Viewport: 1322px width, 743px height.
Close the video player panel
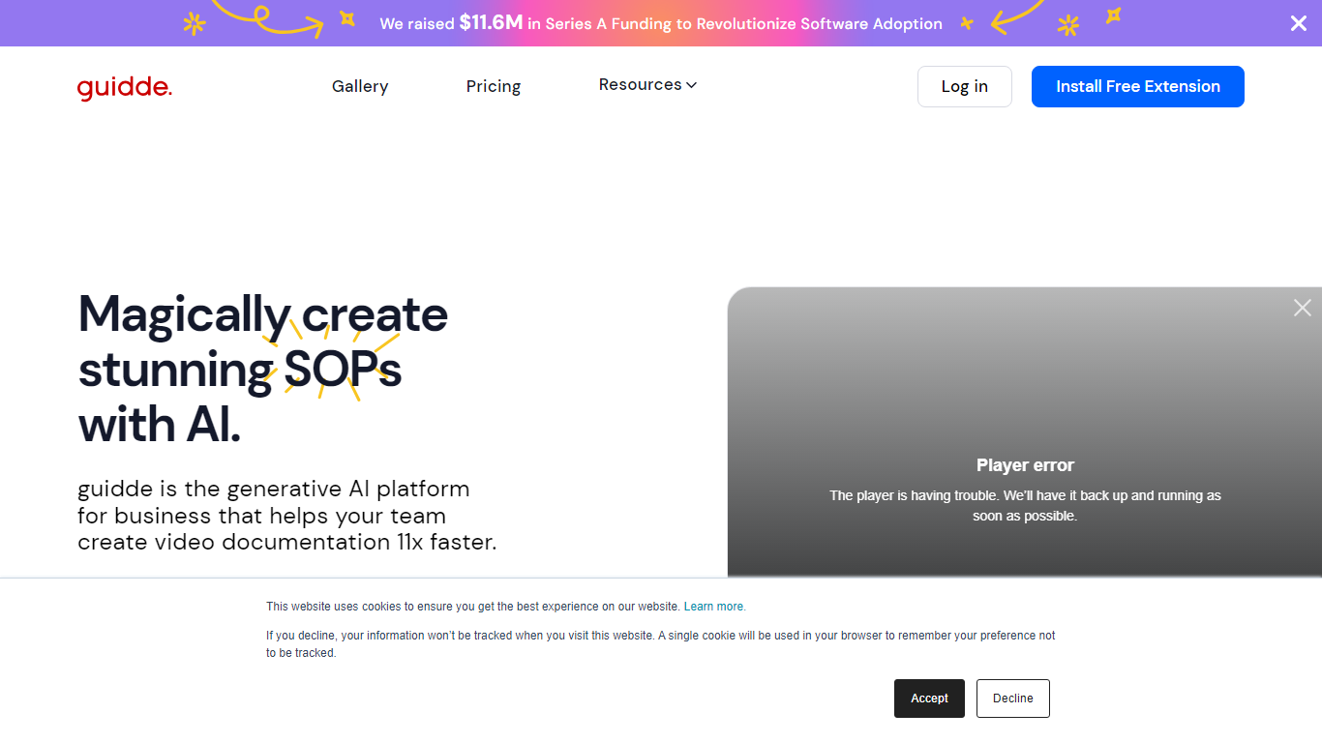click(x=1302, y=308)
